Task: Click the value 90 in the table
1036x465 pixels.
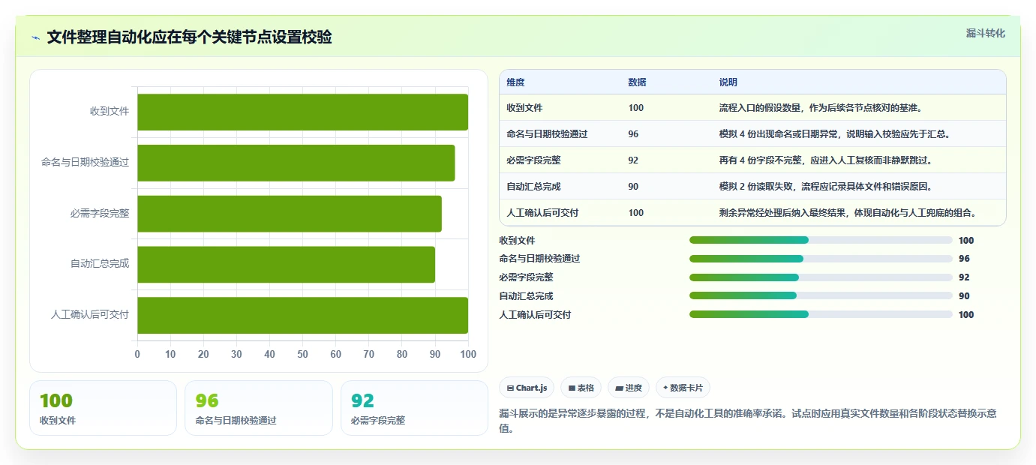Action: [x=633, y=186]
